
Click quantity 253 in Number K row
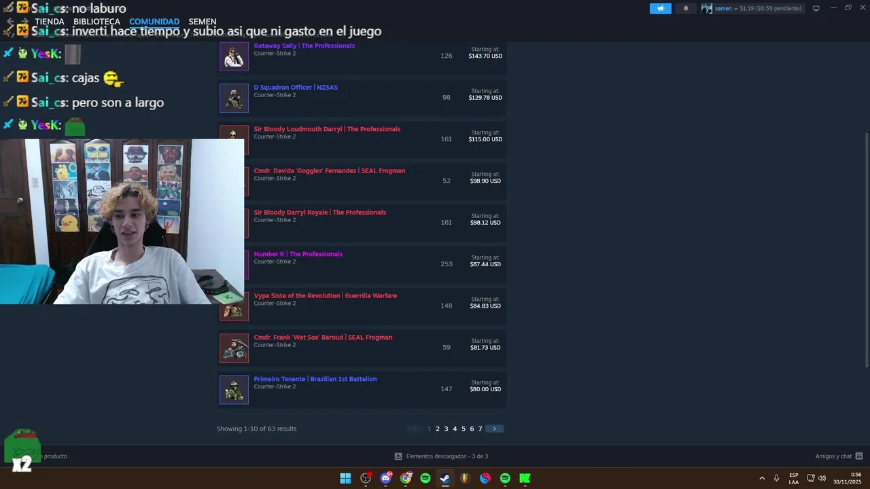[447, 264]
